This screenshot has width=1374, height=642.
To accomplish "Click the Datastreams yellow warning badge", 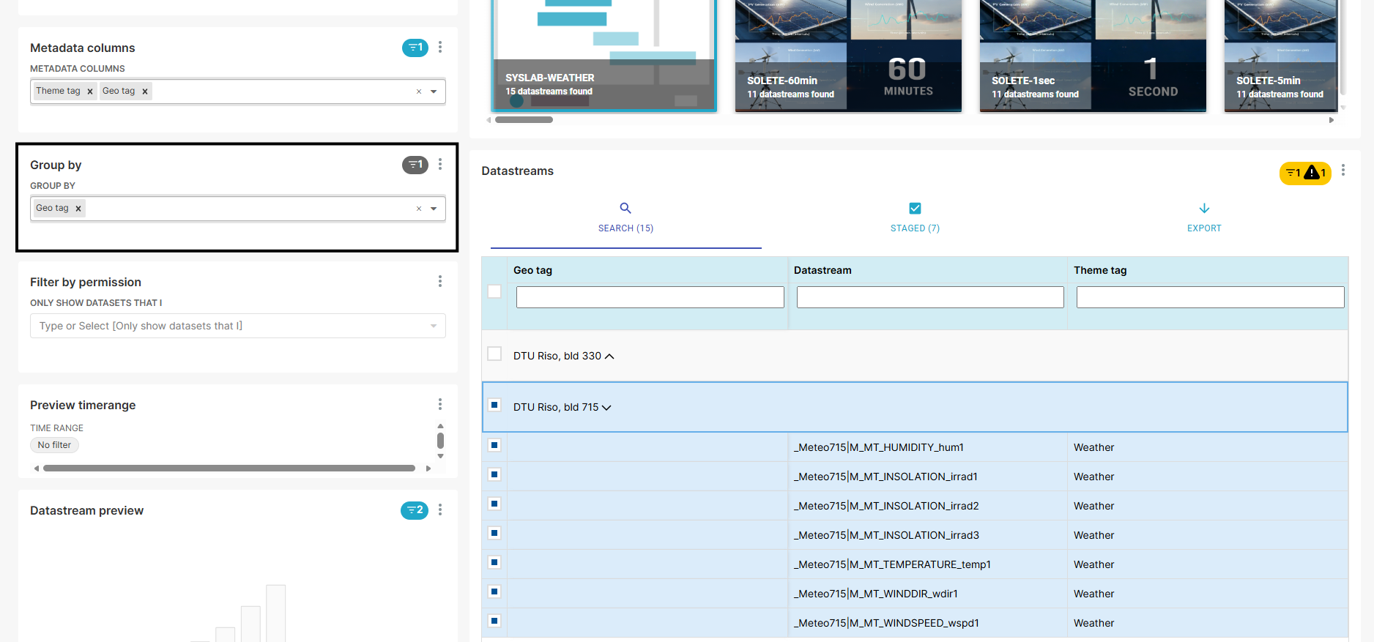I will 1304,173.
